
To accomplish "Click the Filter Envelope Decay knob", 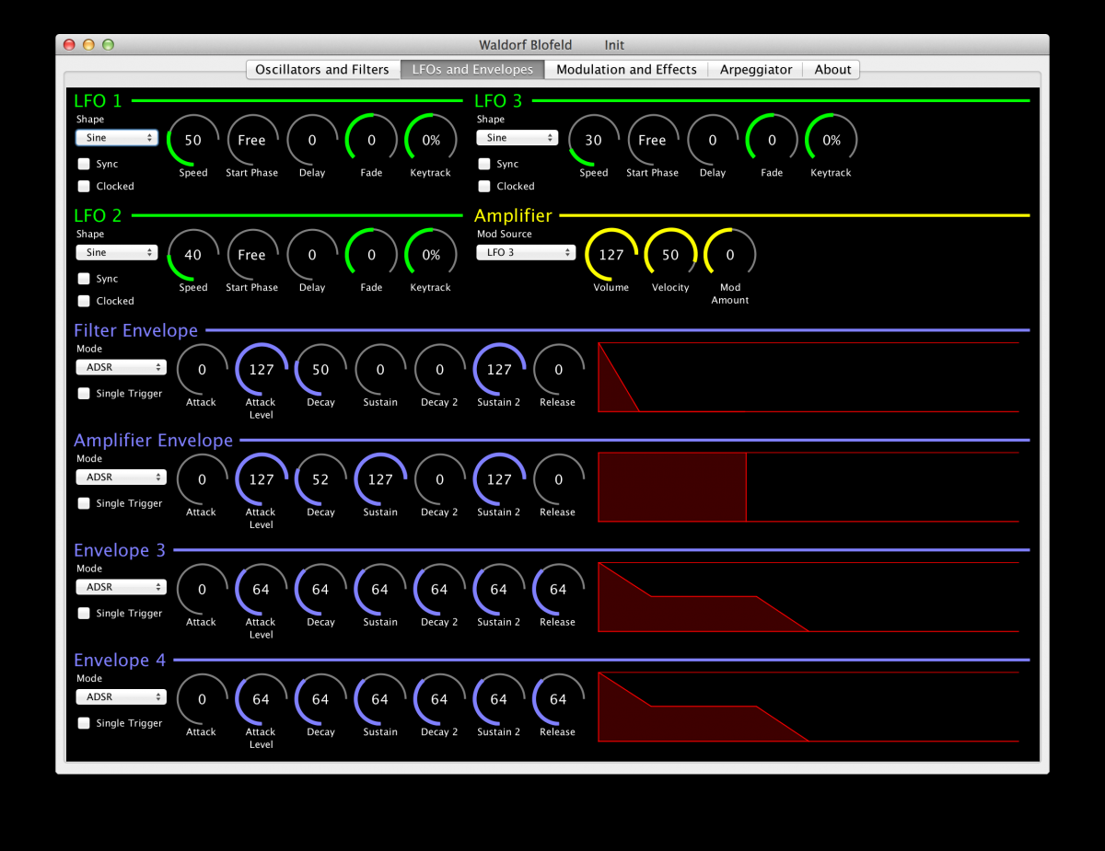I will pos(320,370).
